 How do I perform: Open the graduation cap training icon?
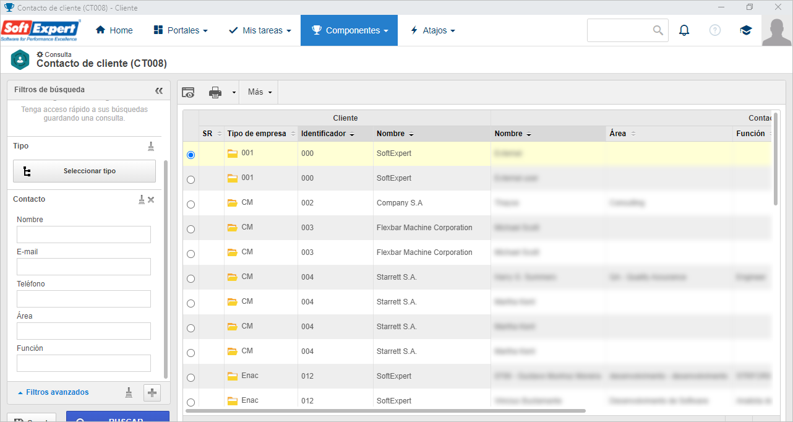click(x=746, y=30)
